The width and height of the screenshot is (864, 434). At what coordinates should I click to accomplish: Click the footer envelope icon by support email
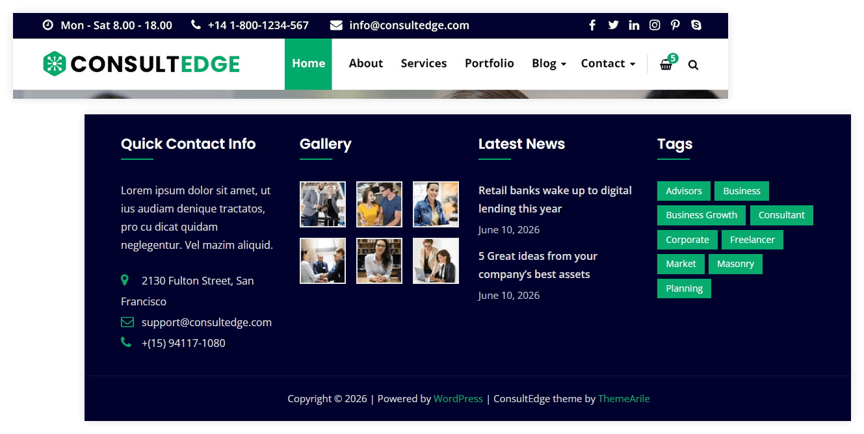(127, 322)
